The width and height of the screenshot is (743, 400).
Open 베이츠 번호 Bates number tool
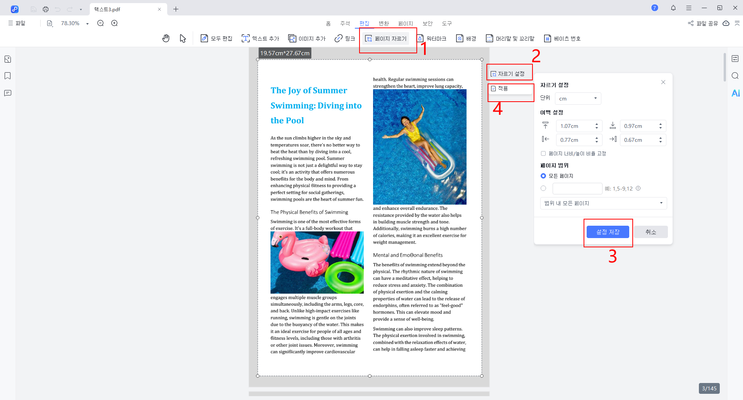click(562, 38)
